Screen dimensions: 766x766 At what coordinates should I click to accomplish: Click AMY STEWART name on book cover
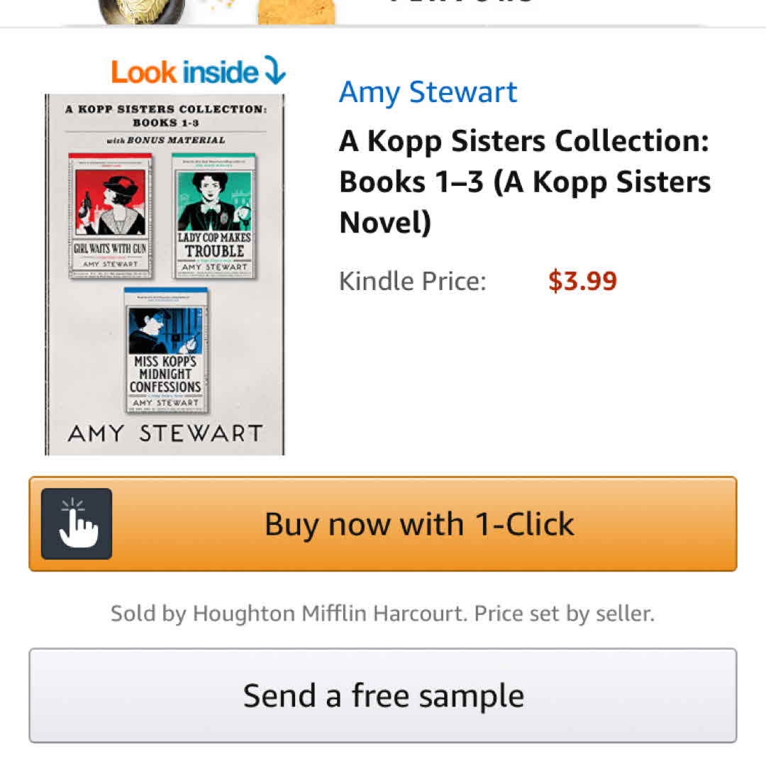coord(165,433)
